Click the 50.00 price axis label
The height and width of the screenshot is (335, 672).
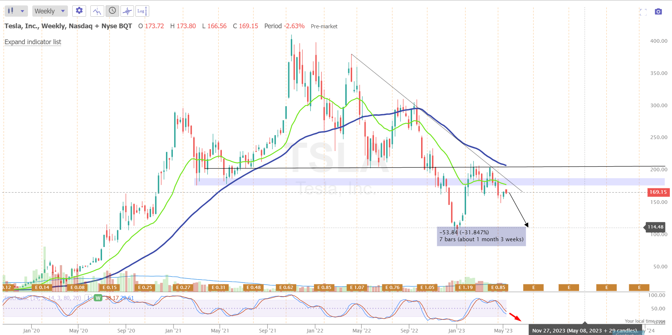pyautogui.click(x=660, y=267)
